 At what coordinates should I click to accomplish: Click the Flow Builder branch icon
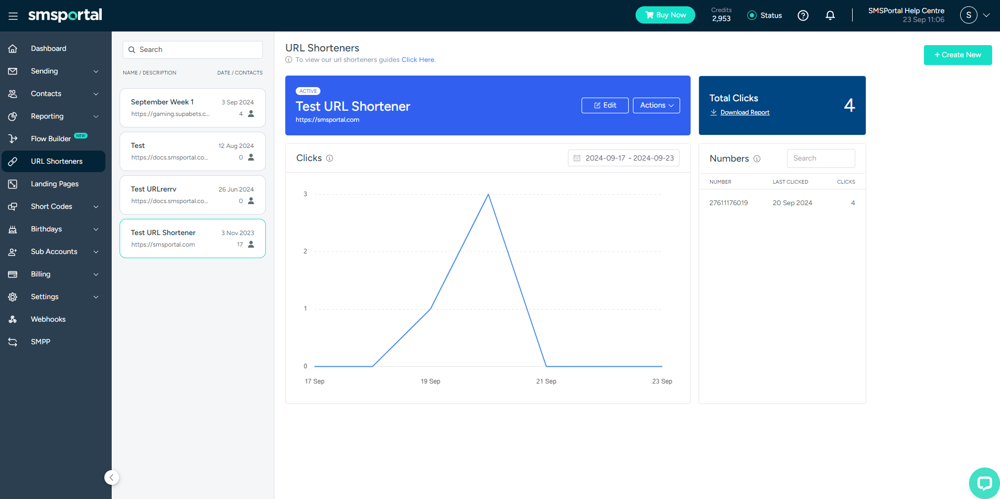(x=13, y=139)
